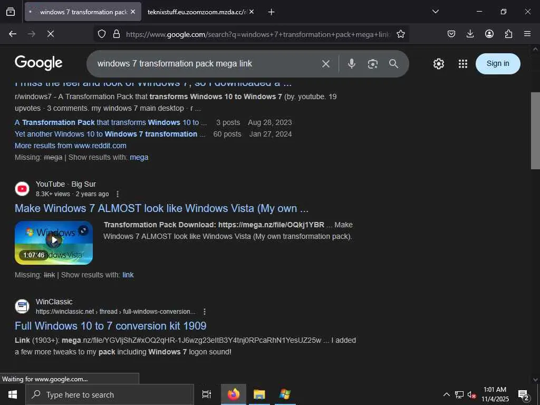Open options for YouTube Big Sur result
Screen dimensions: 540x405
[x=118, y=194]
